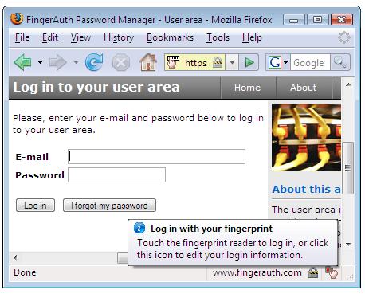This screenshot has height=294, width=365.
Task: Close the Firefox window
Action: (x=342, y=20)
